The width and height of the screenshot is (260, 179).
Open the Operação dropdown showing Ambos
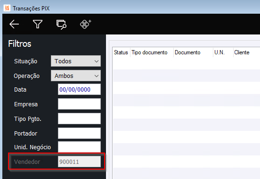pos(76,76)
